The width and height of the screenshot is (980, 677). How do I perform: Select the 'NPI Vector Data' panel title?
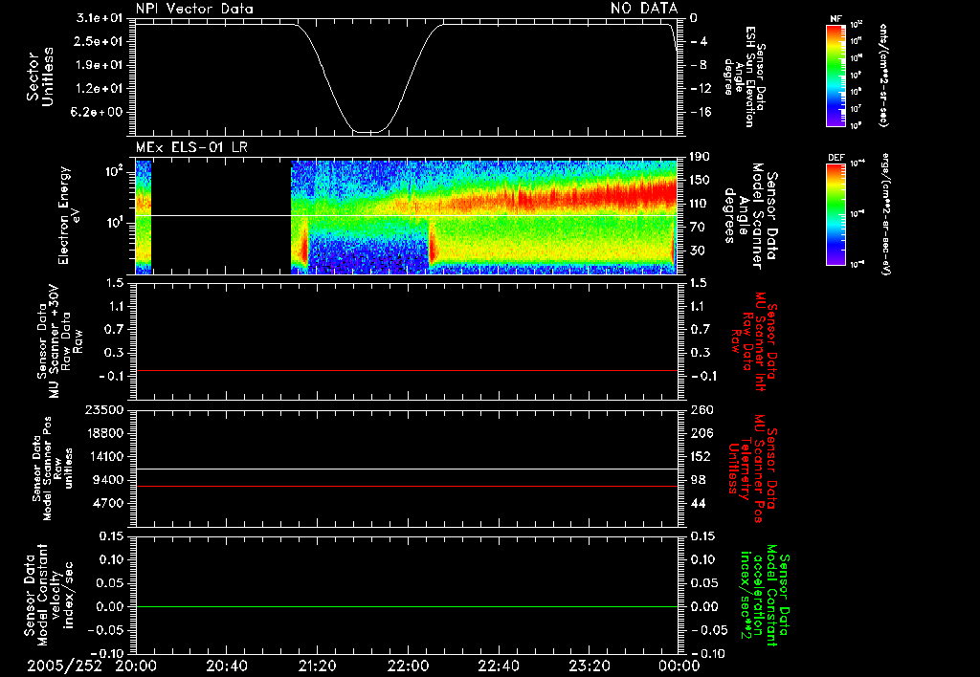tap(194, 9)
